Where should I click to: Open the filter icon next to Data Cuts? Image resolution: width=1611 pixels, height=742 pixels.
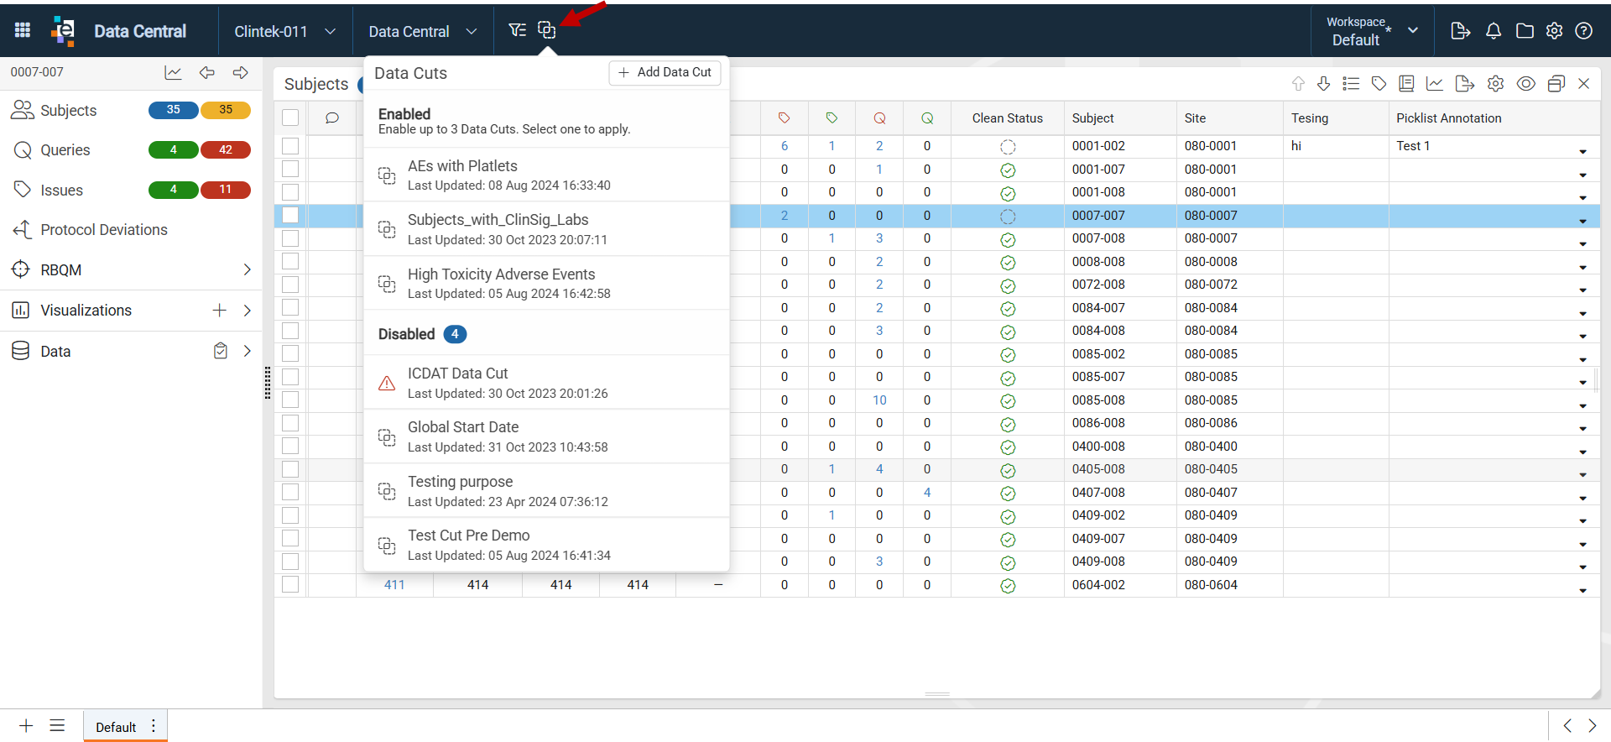517,30
